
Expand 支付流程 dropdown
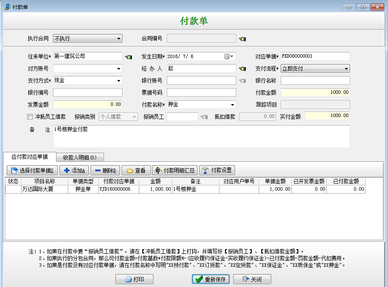[x=346, y=68]
